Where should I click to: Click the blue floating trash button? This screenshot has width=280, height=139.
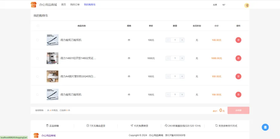265,127
